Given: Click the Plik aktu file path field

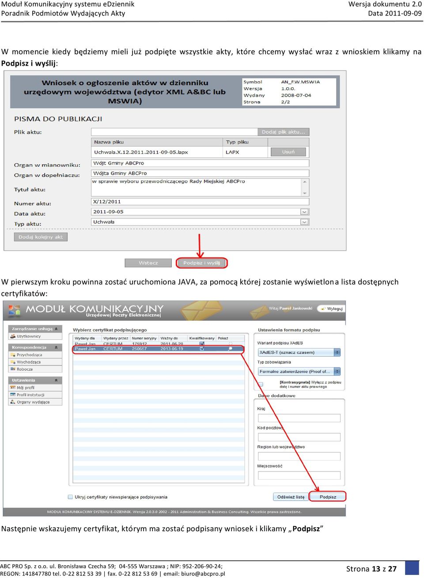Looking at the screenshot, I should [x=174, y=132].
